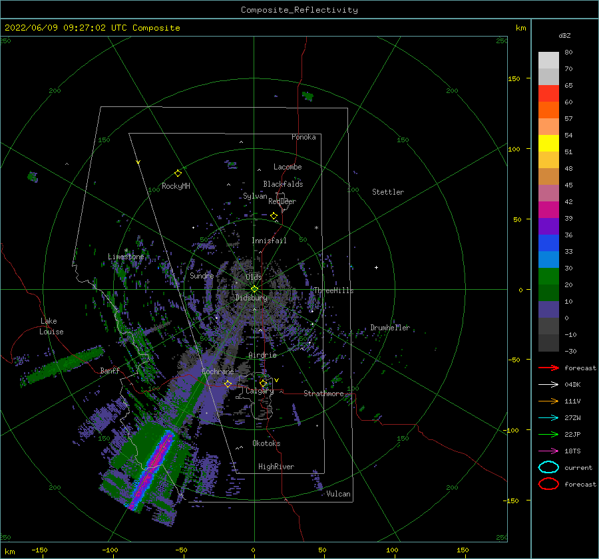Click the Ponoka town label
Viewport: 599px width, 559px height.
[303, 137]
